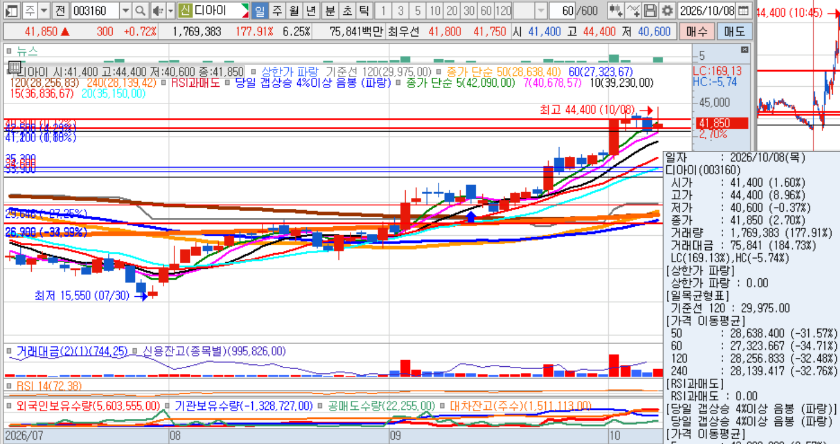Save chart with the floppy disk icon
The image size is (840, 444).
click(x=650, y=10)
